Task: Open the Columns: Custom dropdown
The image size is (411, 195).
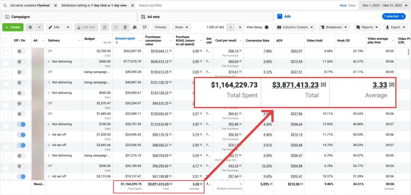Action: 295,27
